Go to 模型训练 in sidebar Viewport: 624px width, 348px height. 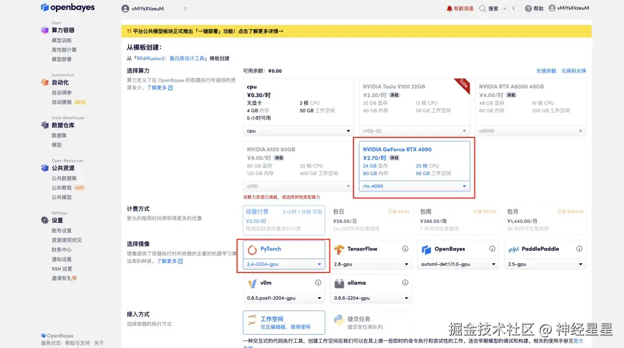coord(62,40)
